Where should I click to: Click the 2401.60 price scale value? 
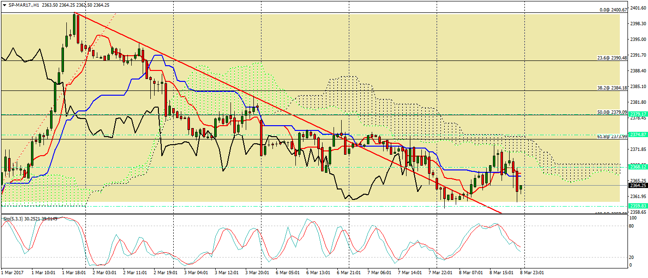[638, 8]
